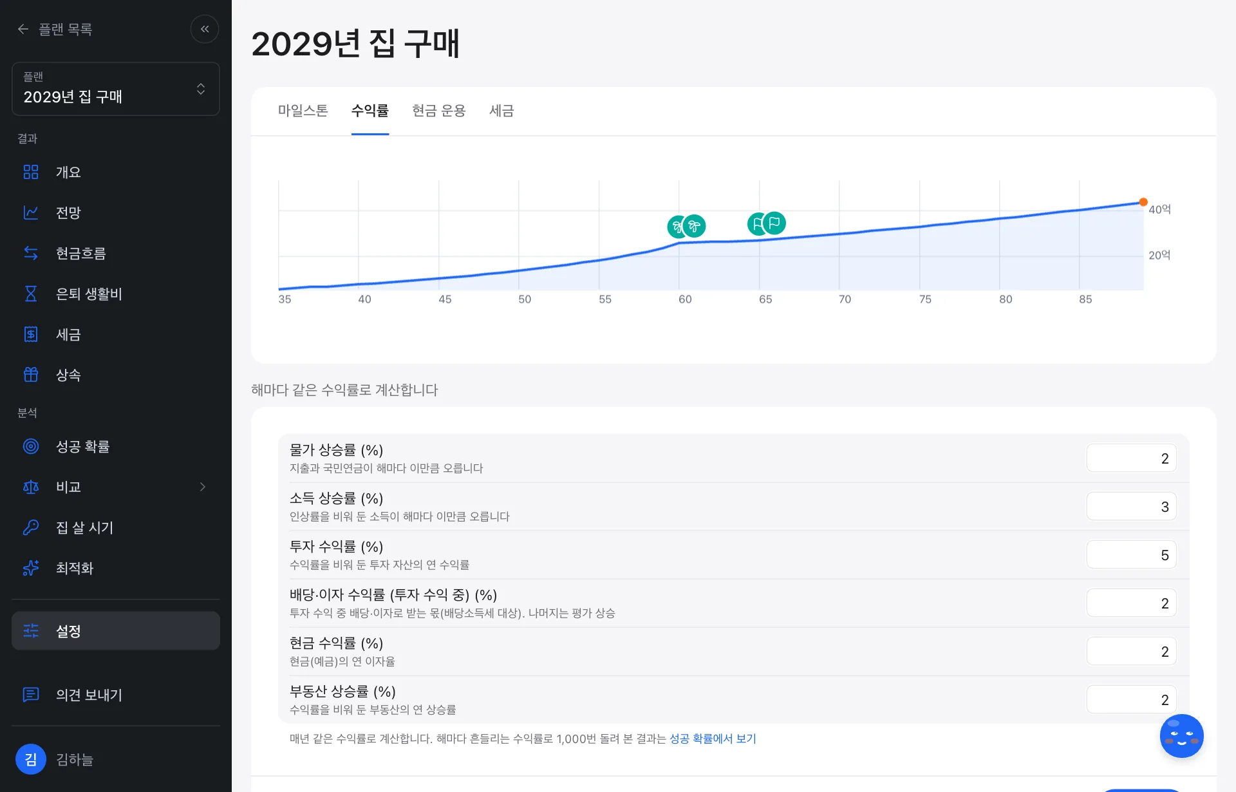Viewport: 1236px width, 792px height.
Task: Go back using the 플랜 목록 arrow
Action: pos(23,29)
